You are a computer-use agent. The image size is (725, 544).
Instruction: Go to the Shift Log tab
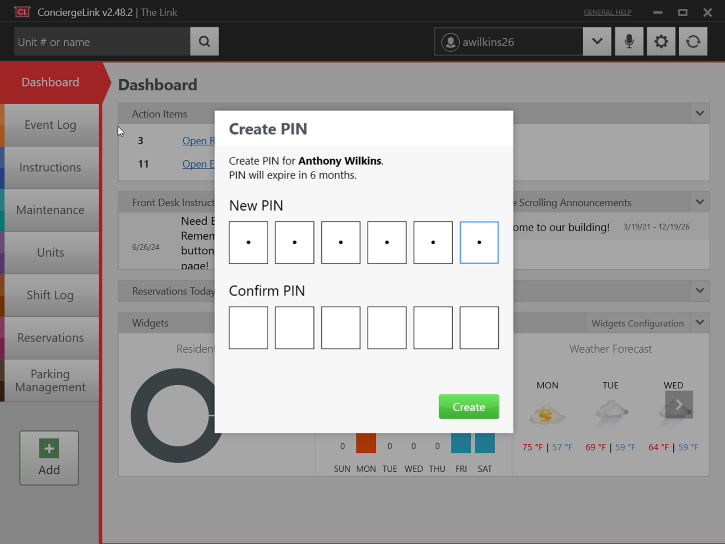51,295
